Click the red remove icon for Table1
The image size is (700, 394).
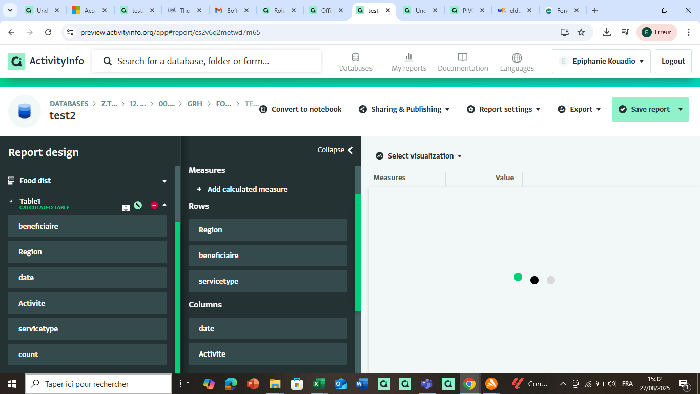[x=154, y=205]
